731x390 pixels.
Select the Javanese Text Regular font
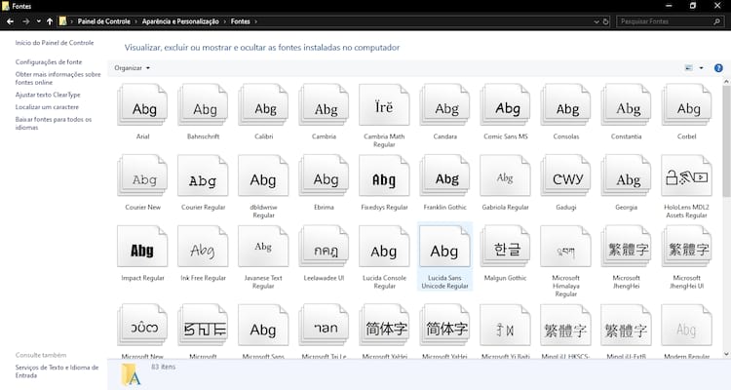click(263, 247)
